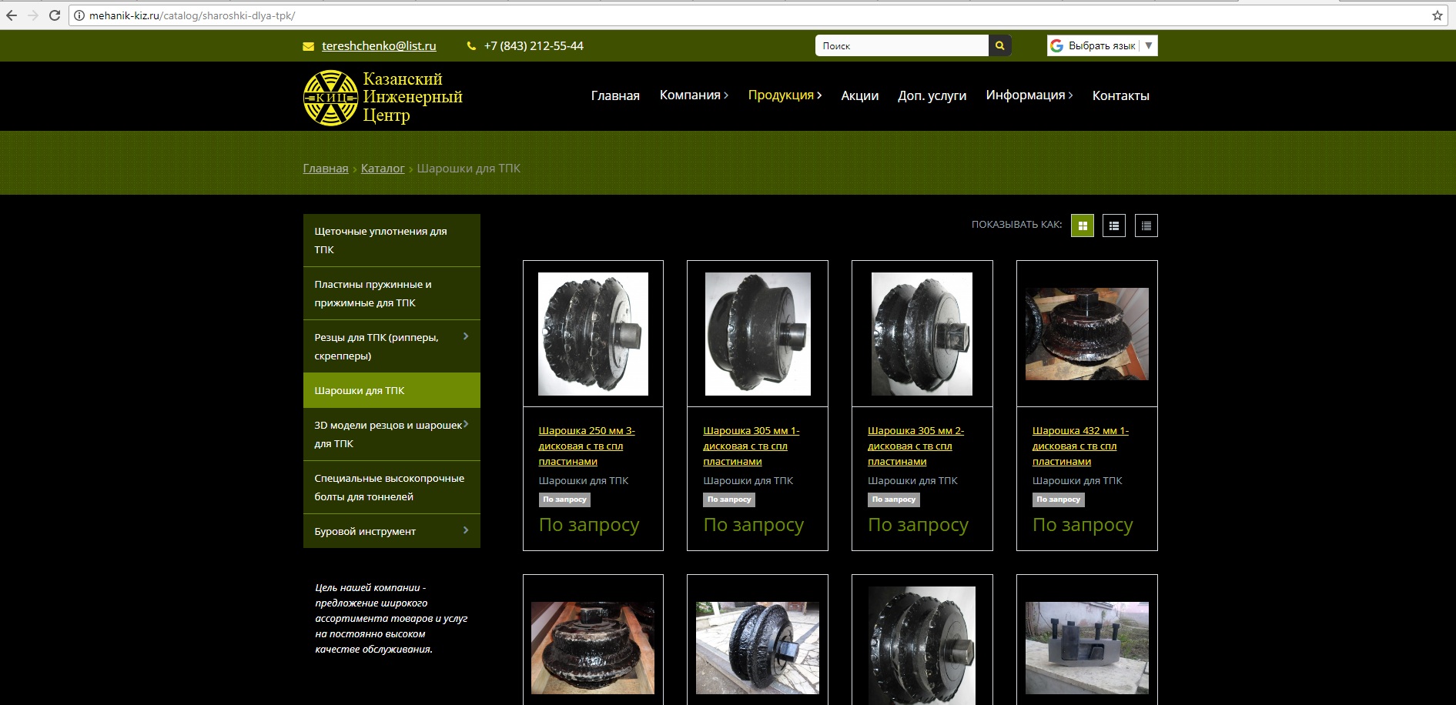The image size is (1456, 705).
Task: Expand 3D модели резцов sidebar arrow
Action: [466, 424]
